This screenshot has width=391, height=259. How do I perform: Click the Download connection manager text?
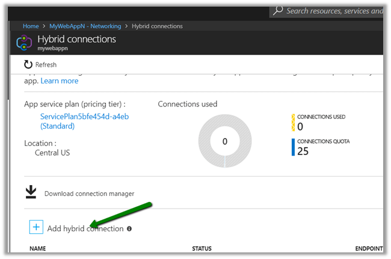click(x=89, y=193)
